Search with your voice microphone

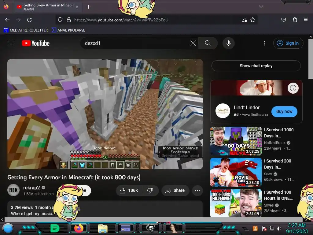click(x=229, y=43)
